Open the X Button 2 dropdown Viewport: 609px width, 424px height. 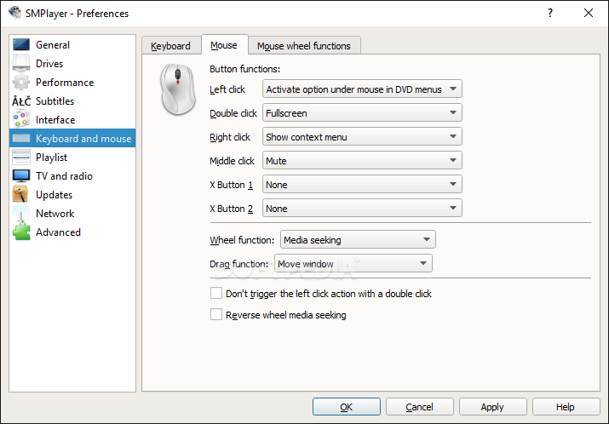tap(362, 209)
